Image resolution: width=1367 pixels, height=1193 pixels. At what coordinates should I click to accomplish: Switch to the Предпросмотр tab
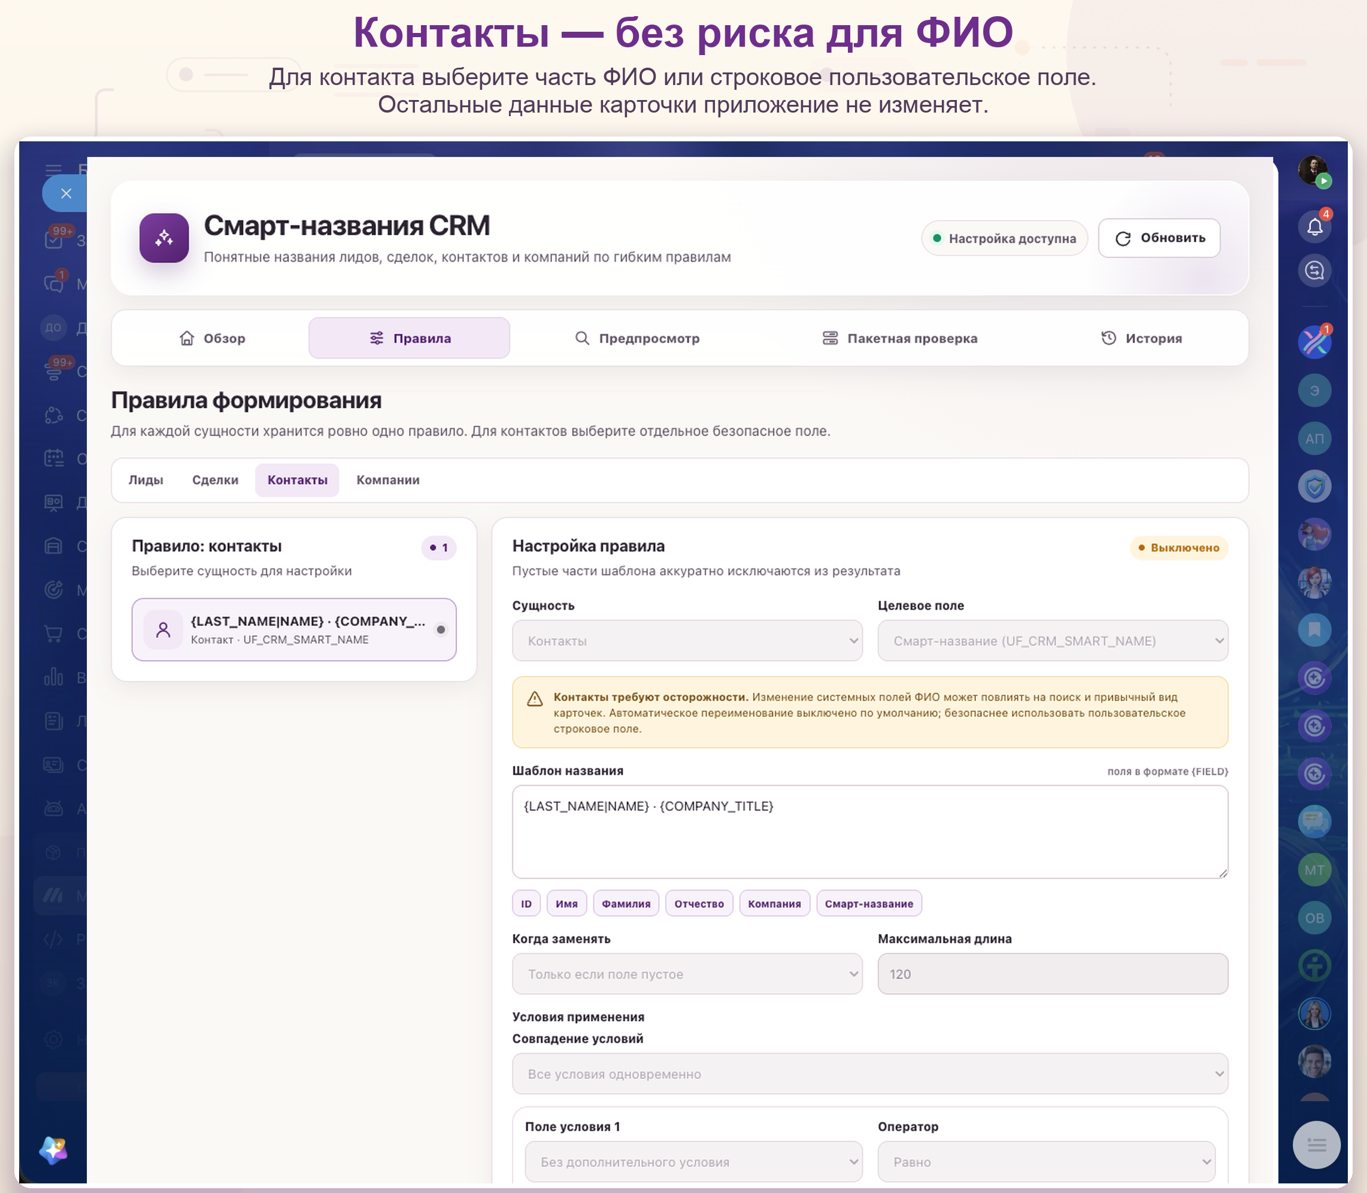(637, 338)
